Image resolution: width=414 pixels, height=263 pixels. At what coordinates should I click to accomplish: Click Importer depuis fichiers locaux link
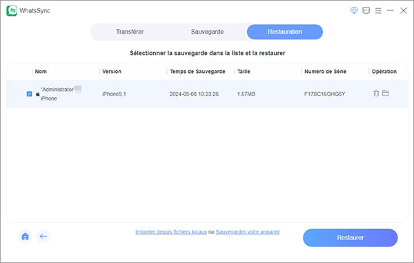tap(171, 232)
